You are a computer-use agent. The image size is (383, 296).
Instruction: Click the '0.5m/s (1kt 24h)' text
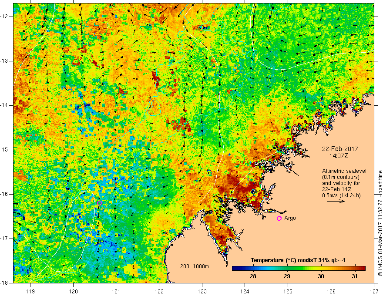(341, 195)
